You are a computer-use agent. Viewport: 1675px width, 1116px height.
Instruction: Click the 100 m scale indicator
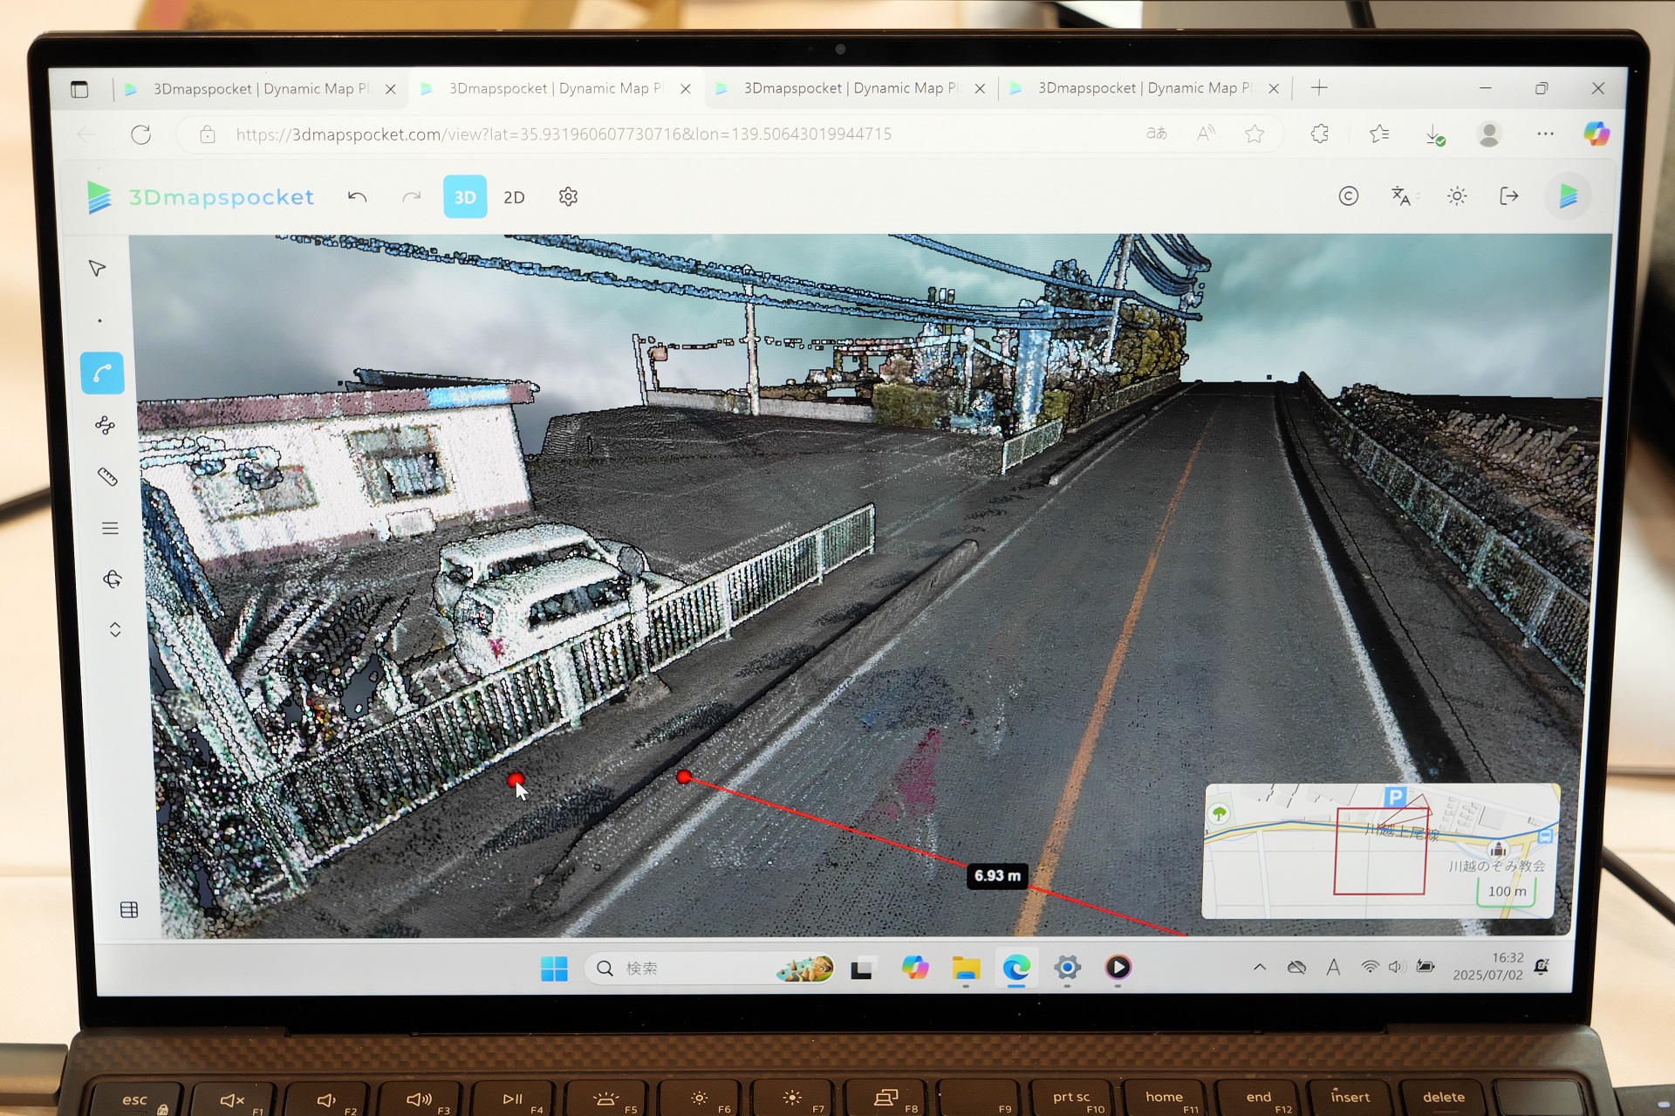[x=1507, y=891]
